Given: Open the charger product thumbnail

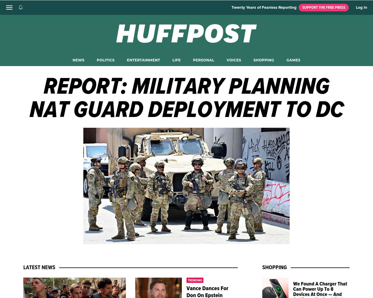Looking at the screenshot, I should point(275,288).
